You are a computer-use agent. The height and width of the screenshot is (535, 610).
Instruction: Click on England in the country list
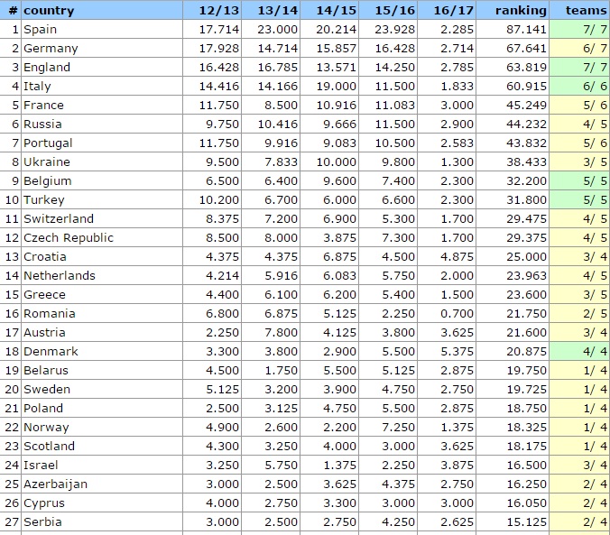pos(49,67)
